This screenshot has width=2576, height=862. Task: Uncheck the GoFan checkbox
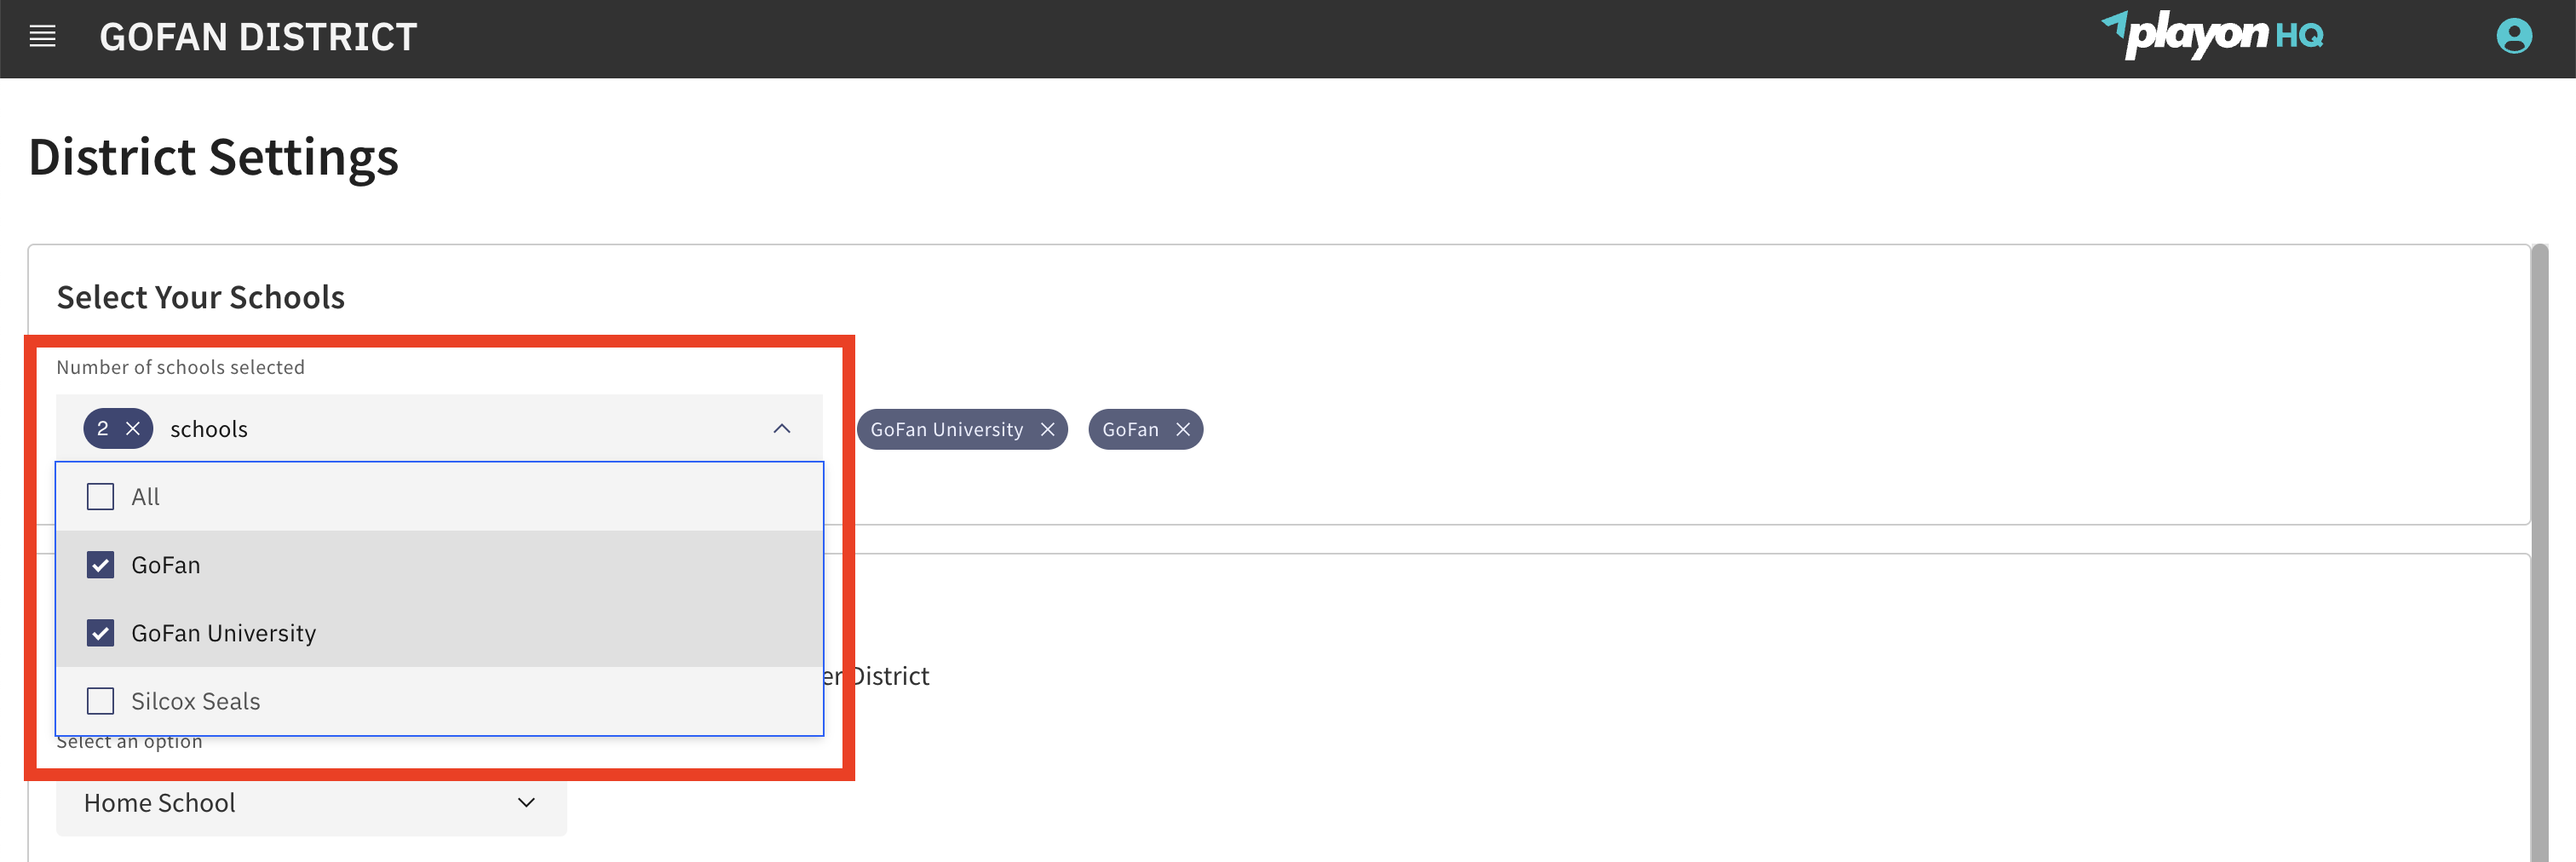point(101,565)
